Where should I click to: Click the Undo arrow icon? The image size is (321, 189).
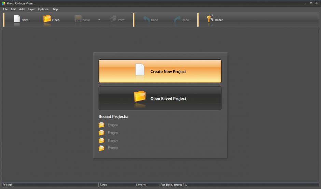pyautogui.click(x=146, y=19)
